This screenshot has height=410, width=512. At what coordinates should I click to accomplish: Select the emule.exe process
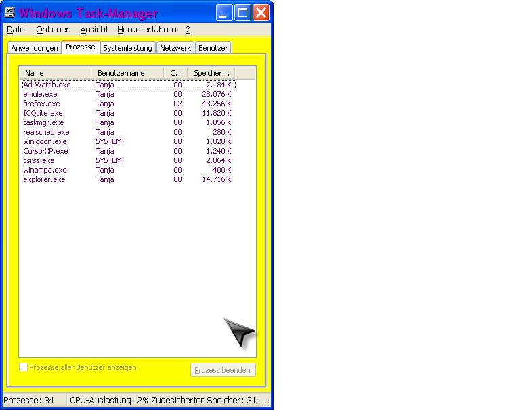tap(40, 94)
